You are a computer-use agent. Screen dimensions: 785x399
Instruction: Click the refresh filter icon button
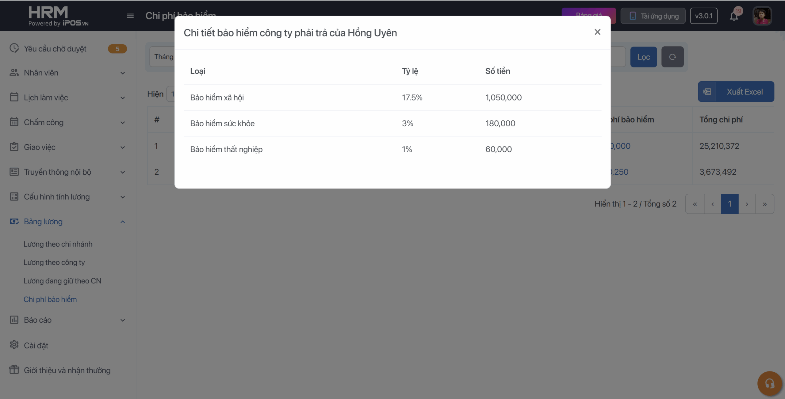[x=672, y=57]
